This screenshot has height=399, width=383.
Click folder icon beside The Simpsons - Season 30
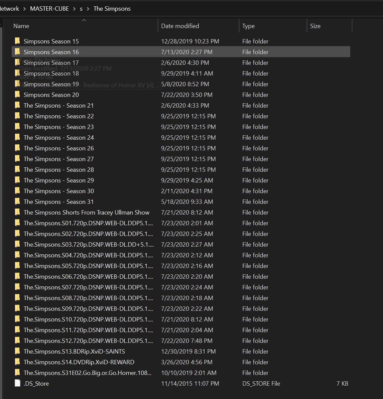coord(17,190)
